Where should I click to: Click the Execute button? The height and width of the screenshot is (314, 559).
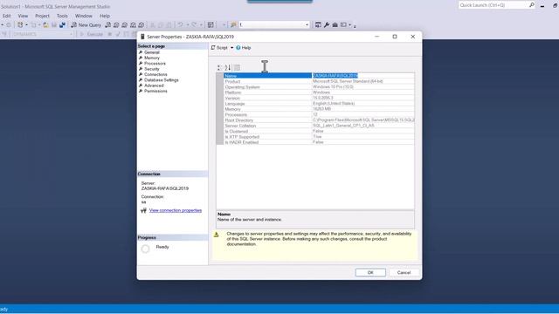pyautogui.click(x=91, y=34)
